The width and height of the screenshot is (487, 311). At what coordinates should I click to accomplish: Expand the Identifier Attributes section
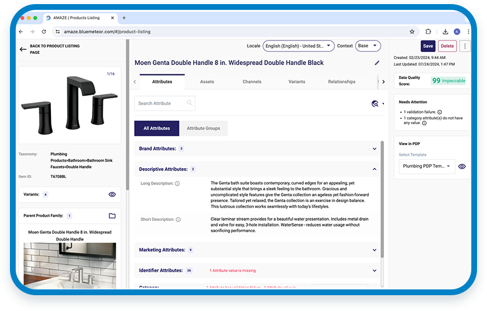[x=375, y=271]
